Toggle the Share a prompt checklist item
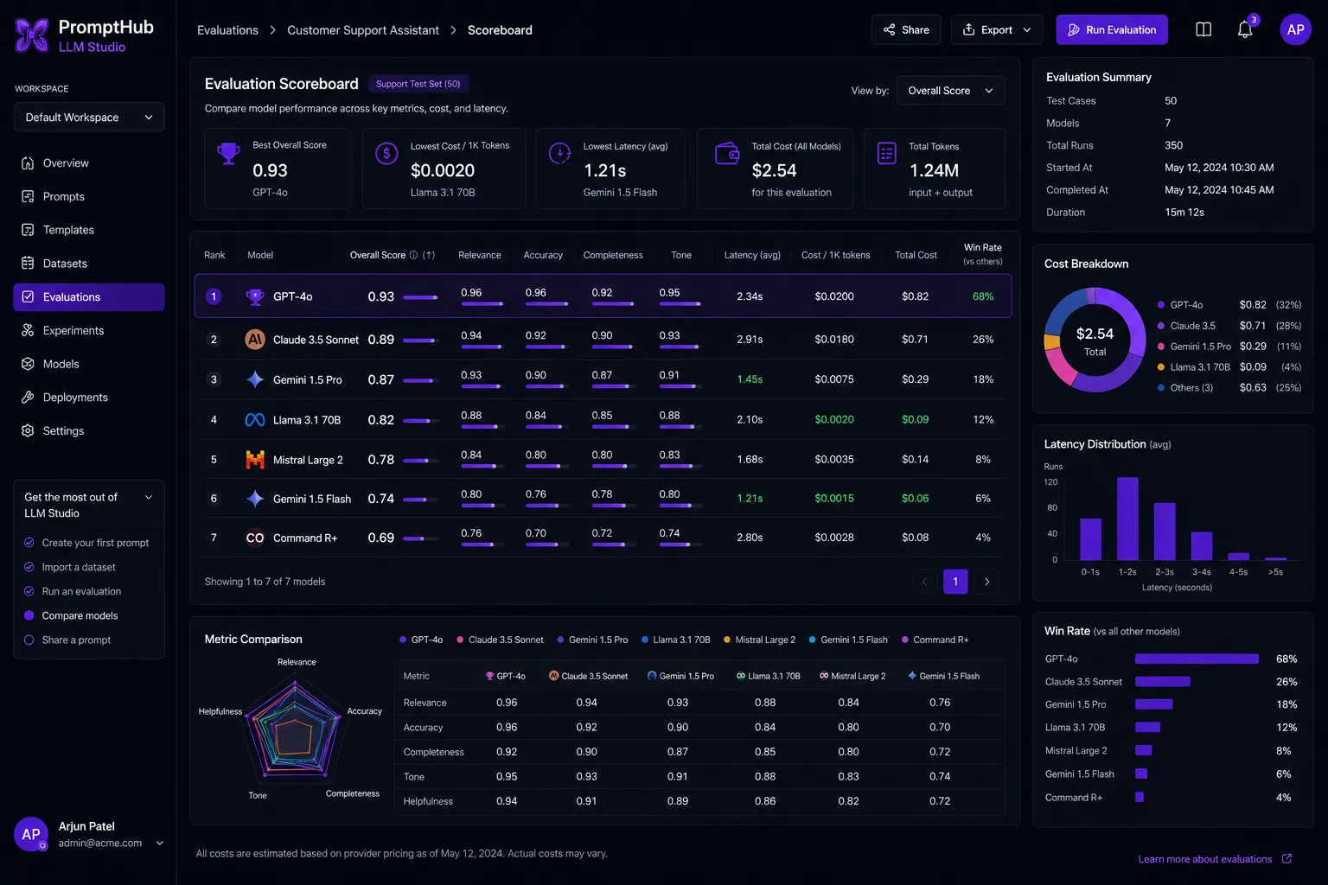 pyautogui.click(x=76, y=640)
